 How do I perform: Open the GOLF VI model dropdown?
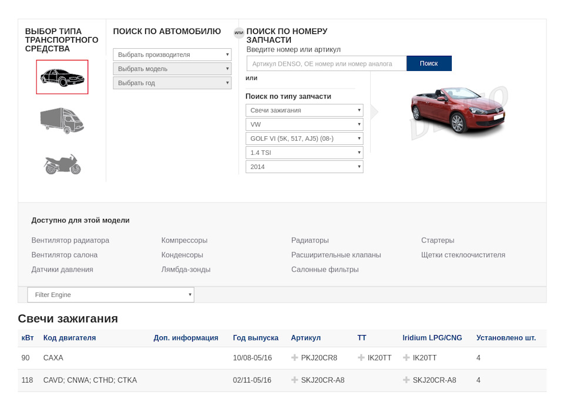(x=304, y=139)
